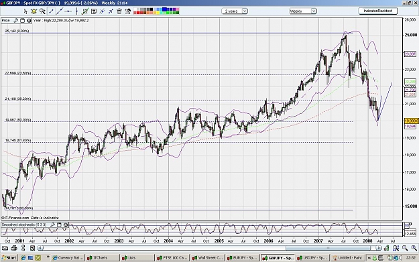419x262 pixels.
Task: Click the save chart disk icon
Action: coord(32,248)
